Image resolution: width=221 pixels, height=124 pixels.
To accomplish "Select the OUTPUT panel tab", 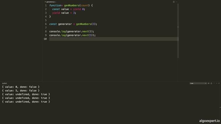I will click(4, 83).
